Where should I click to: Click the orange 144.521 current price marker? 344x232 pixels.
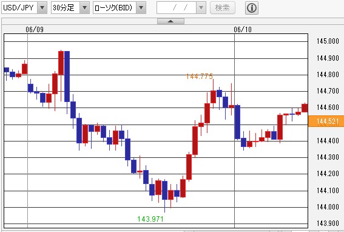click(x=326, y=121)
